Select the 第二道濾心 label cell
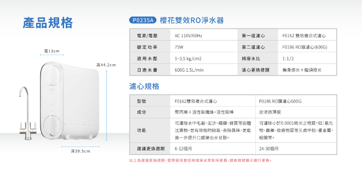Viewport: 362px width, 174px height. point(258,46)
